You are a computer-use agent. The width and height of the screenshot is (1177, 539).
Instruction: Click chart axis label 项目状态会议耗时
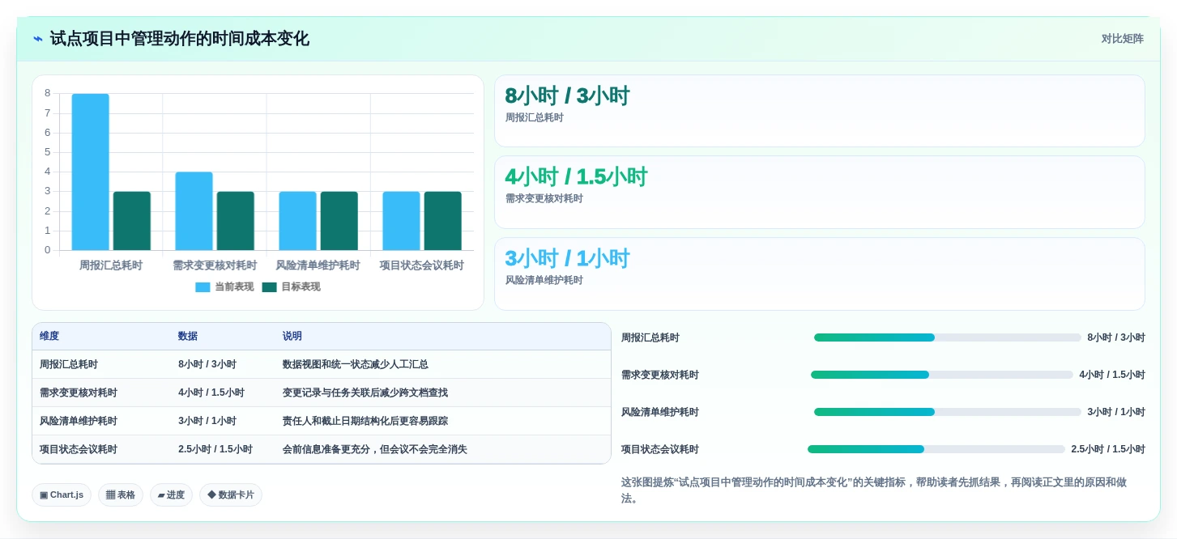point(422,265)
